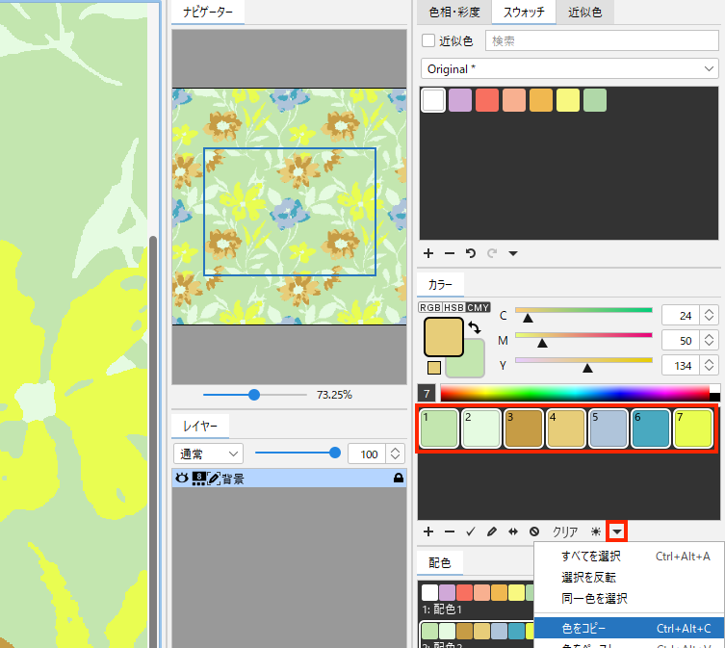
Task: Add a color with plus icon in color palette toolbar
Action: click(428, 531)
